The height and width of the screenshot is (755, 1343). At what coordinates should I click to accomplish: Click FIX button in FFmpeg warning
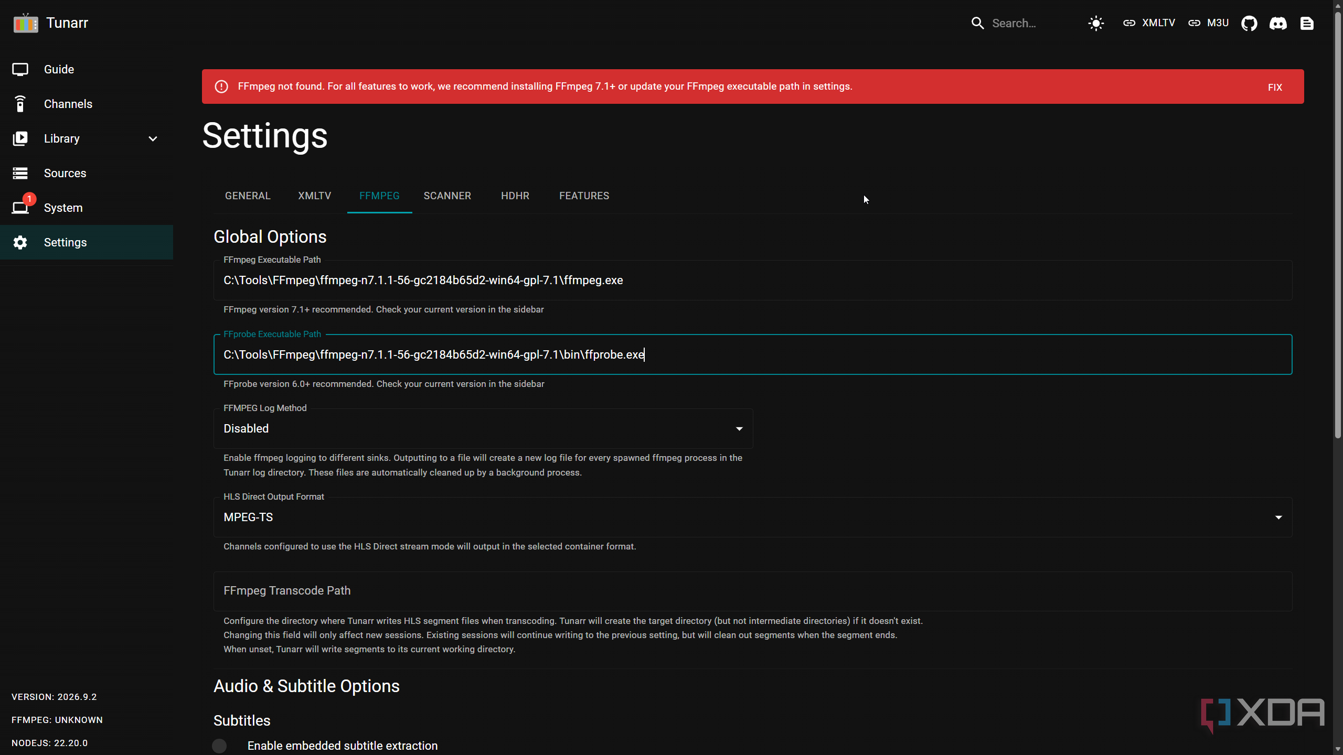click(x=1275, y=88)
